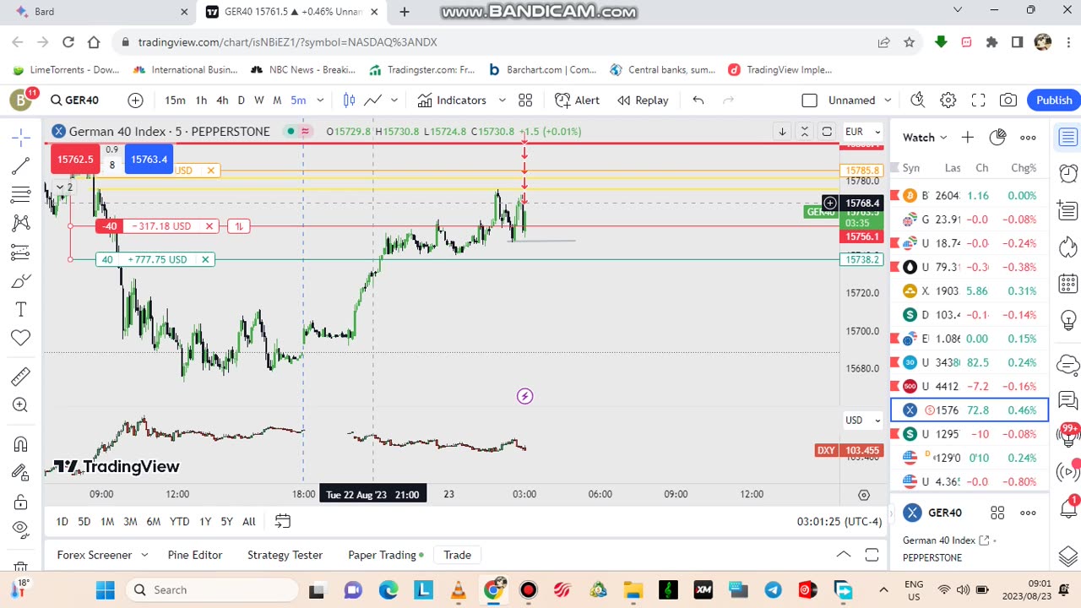1081x608 pixels.
Task: Toggle hide all drawings eye icon
Action: click(21, 529)
